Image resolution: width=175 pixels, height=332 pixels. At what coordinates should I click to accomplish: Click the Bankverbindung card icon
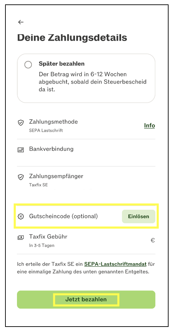pos(21,150)
